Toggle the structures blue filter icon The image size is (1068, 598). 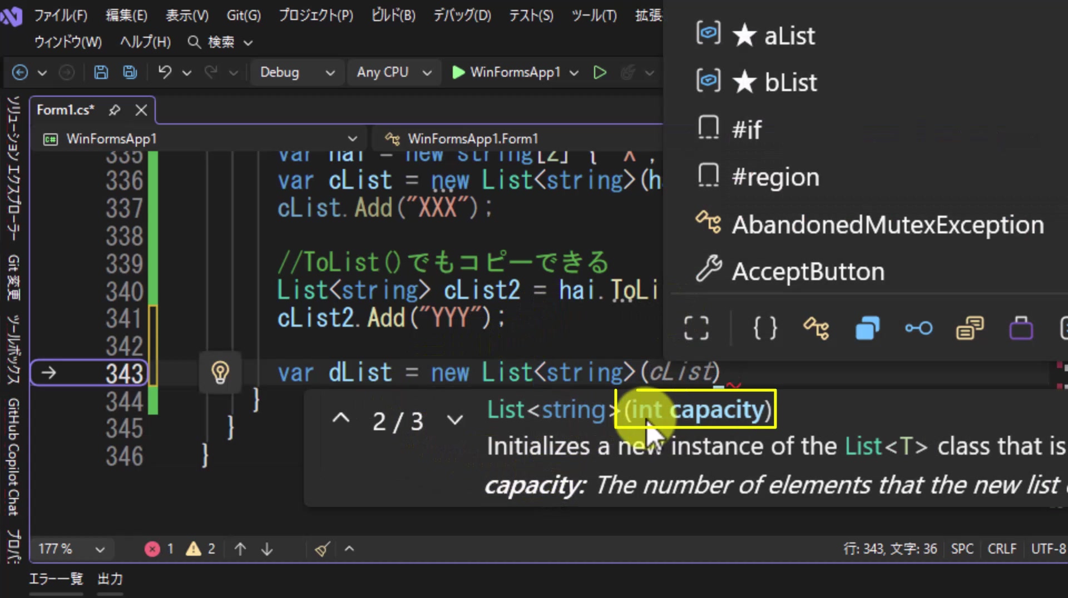[x=868, y=328]
